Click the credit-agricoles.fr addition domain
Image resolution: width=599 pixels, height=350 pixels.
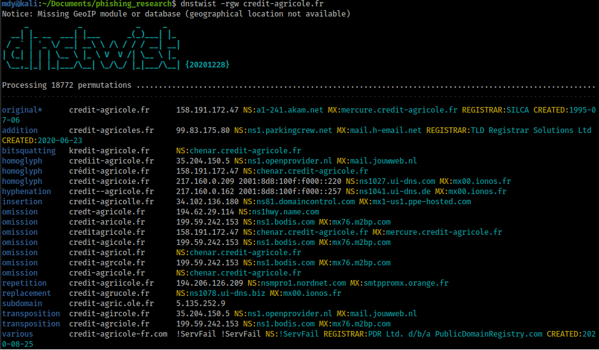(x=111, y=130)
